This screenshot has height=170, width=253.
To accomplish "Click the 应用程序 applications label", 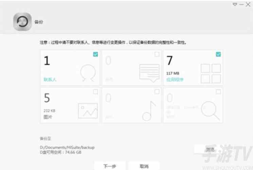I will [175, 79].
